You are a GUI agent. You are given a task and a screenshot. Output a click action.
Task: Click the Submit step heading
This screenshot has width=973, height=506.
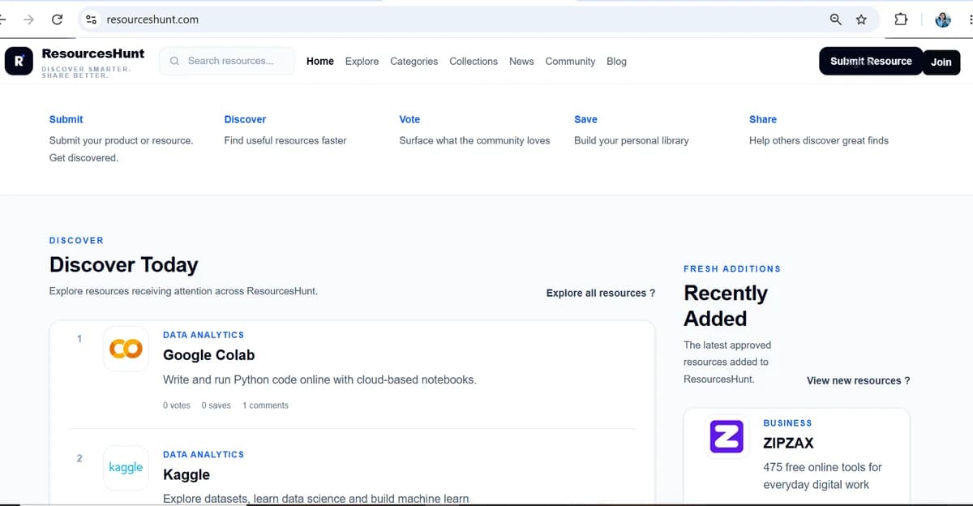(x=66, y=119)
